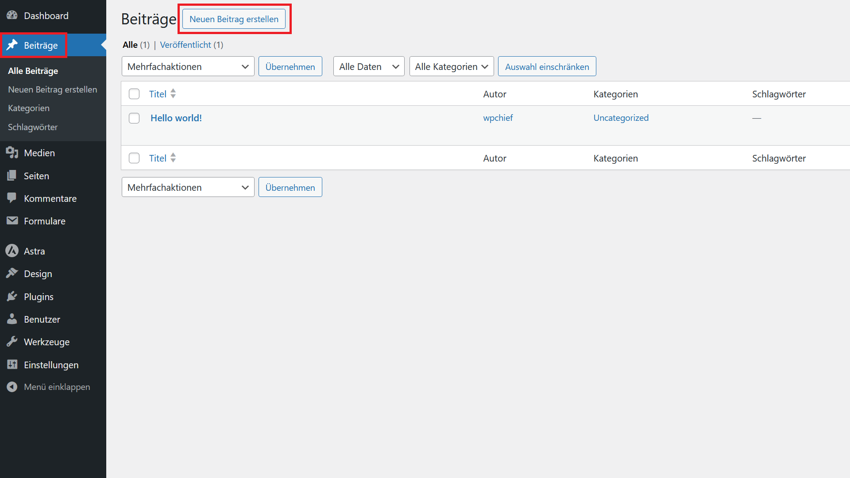Click the Plugins plug icon

pos(12,297)
